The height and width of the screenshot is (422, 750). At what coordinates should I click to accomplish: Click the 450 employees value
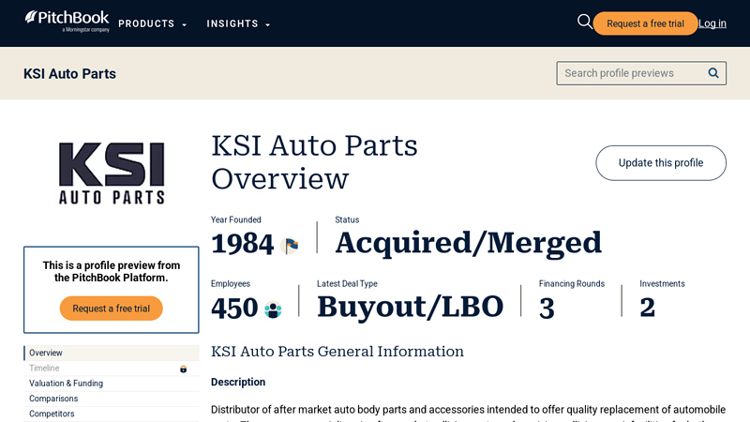click(234, 308)
